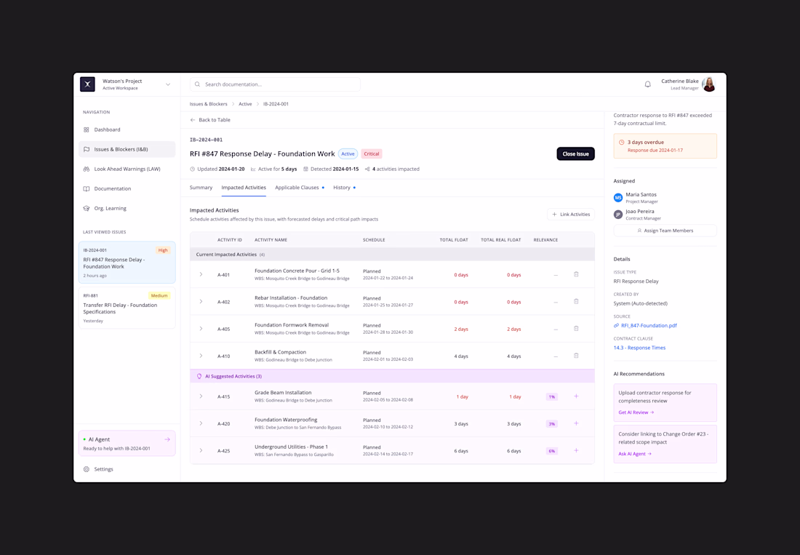Screen dimensions: 800x555
Task: Click the Active status badge in the title
Action: coord(348,154)
